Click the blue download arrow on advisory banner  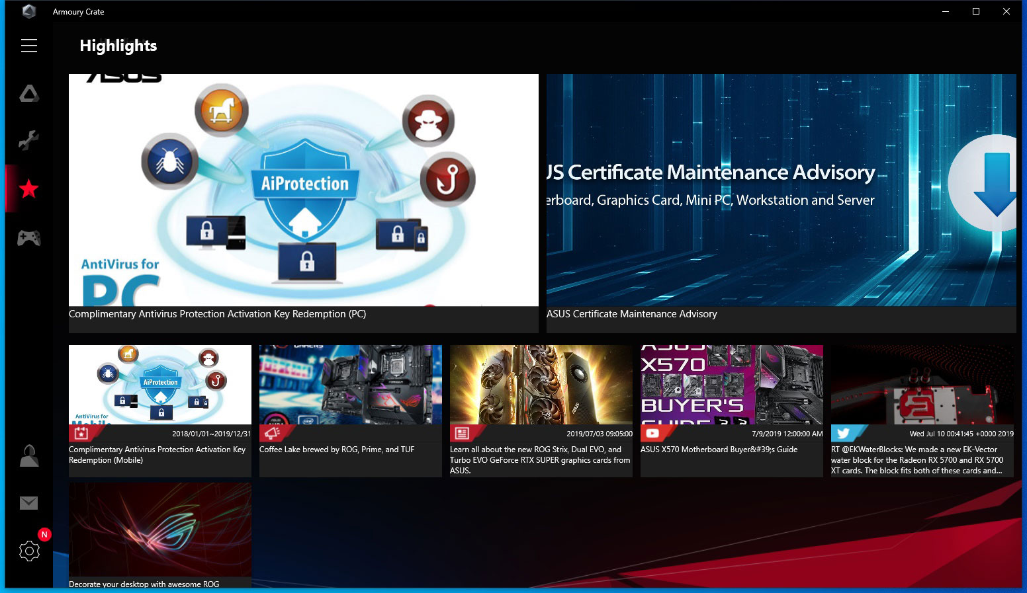click(995, 184)
